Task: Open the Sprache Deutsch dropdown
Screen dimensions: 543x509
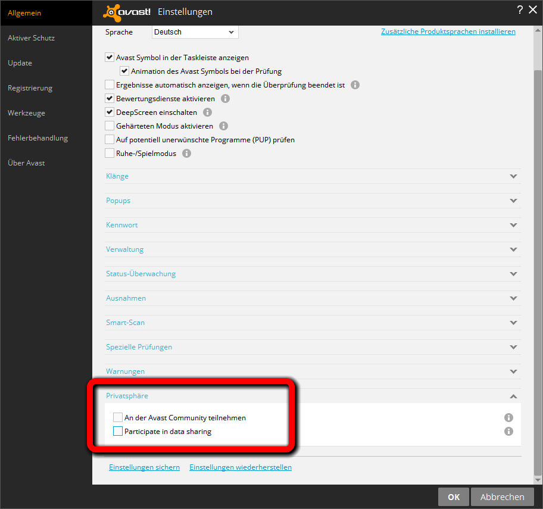Action: [x=195, y=32]
